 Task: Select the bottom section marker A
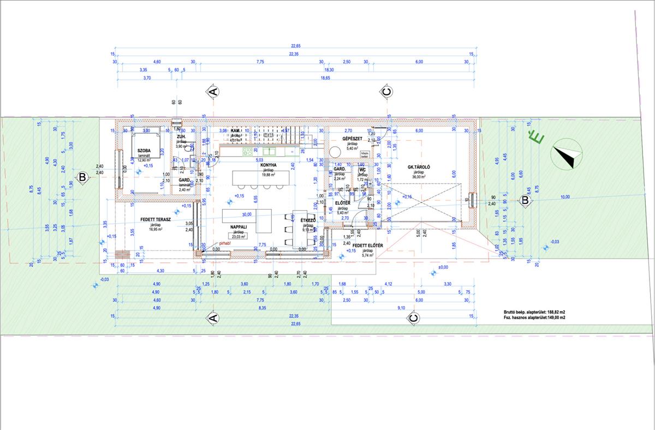tap(213, 317)
